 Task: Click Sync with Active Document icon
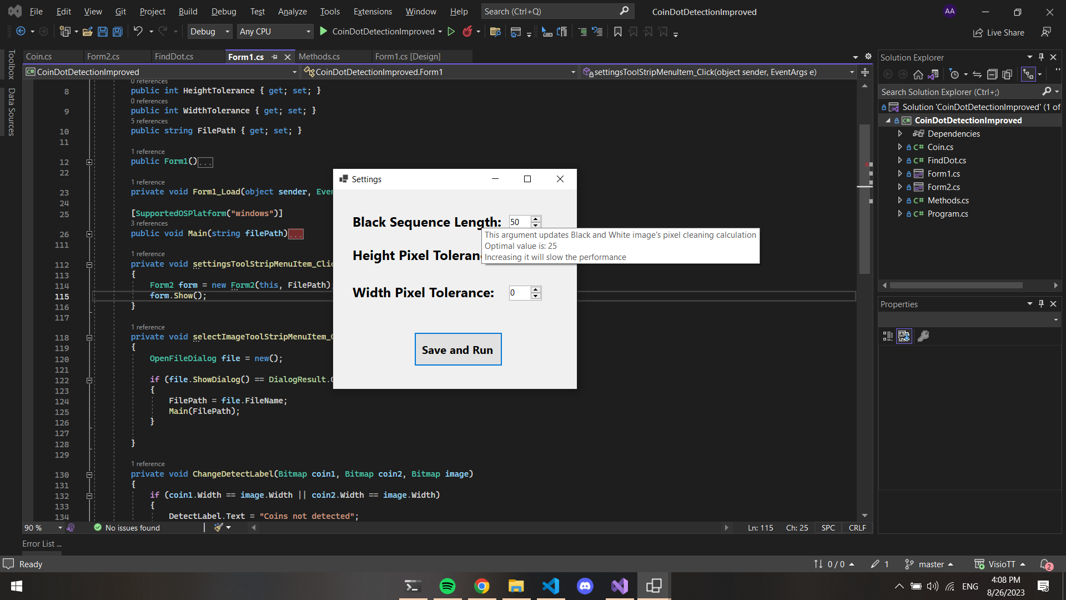click(977, 74)
